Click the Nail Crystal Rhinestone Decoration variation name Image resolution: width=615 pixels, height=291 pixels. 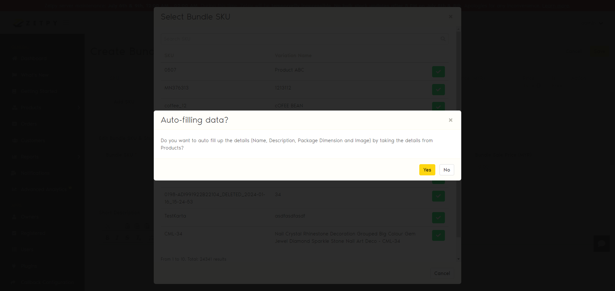pos(345,237)
